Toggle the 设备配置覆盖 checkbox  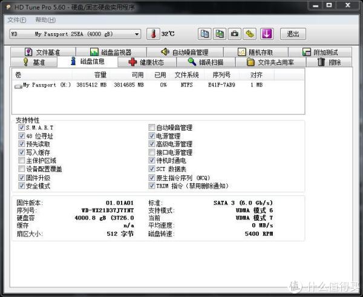pyautogui.click(x=22, y=169)
